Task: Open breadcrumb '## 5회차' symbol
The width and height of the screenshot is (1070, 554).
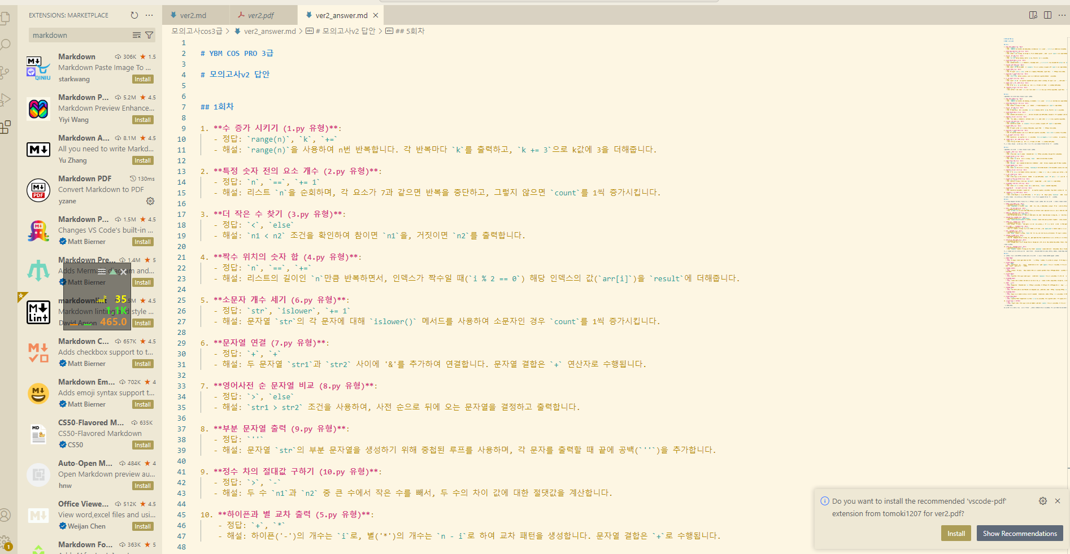Action: click(x=405, y=31)
